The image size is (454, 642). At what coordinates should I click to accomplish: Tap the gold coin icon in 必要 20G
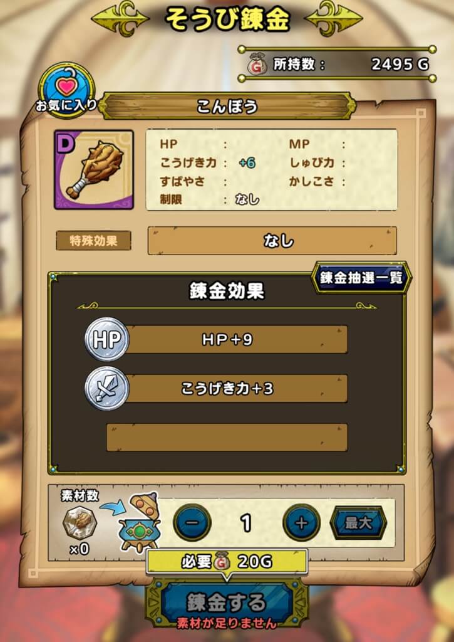221,562
